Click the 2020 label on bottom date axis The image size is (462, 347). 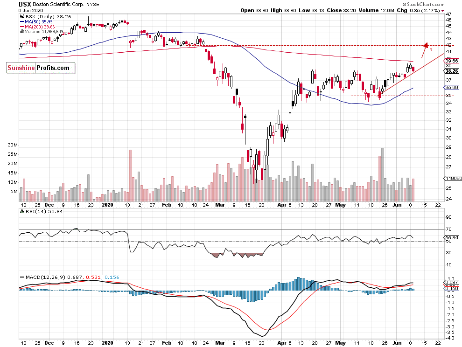pos(107,343)
